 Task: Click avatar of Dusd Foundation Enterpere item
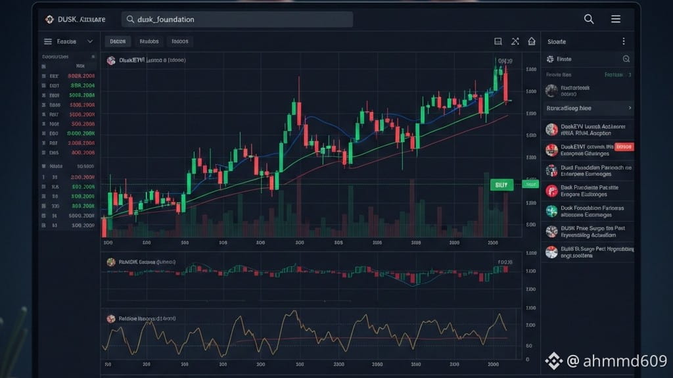(x=551, y=170)
